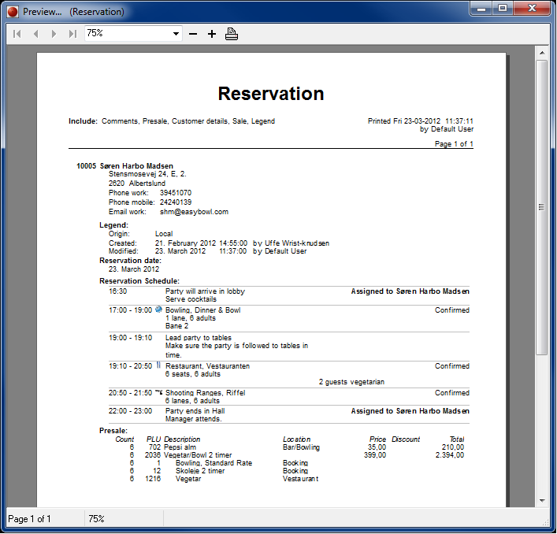The height and width of the screenshot is (534, 557).
Task: Jump to the last page
Action: pos(72,34)
